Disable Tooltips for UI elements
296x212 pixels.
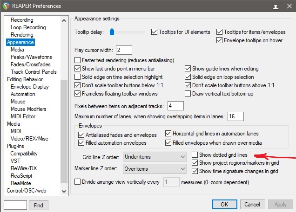click(x=154, y=32)
